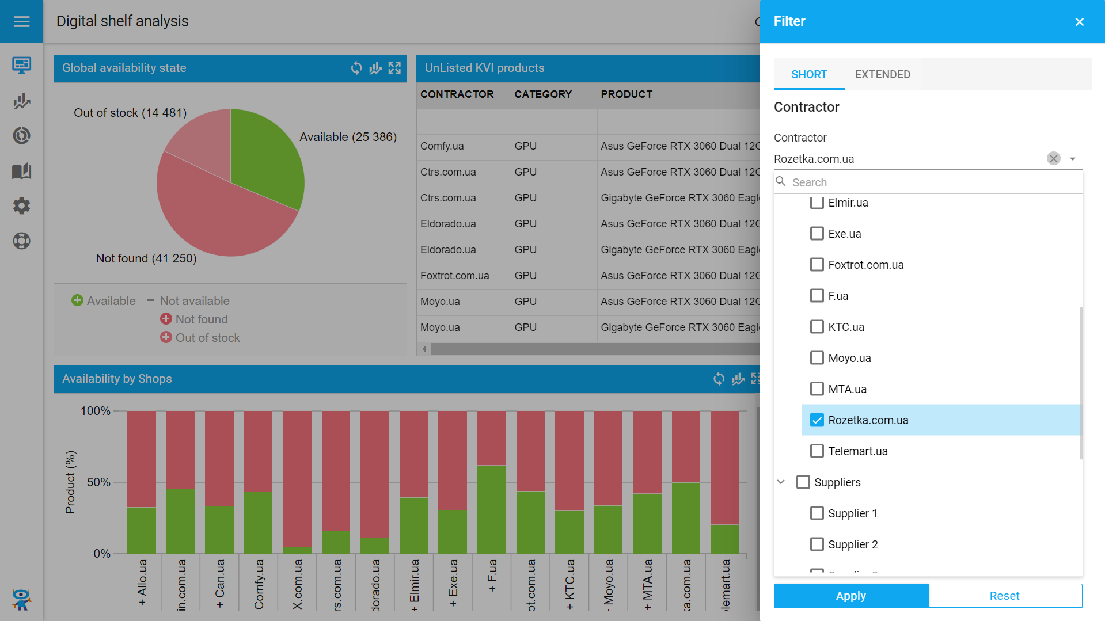Collapse the Suppliers group
1105x621 pixels.
[781, 482]
